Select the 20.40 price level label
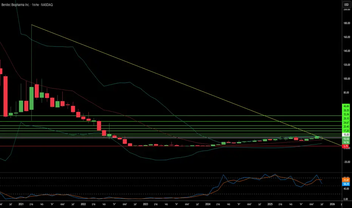The width and height of the screenshot is (352, 208). (x=346, y=127)
